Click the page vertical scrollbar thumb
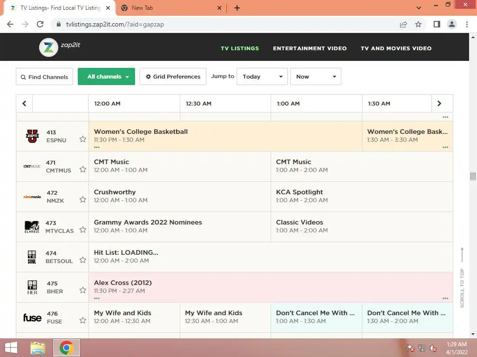 pos(473,176)
